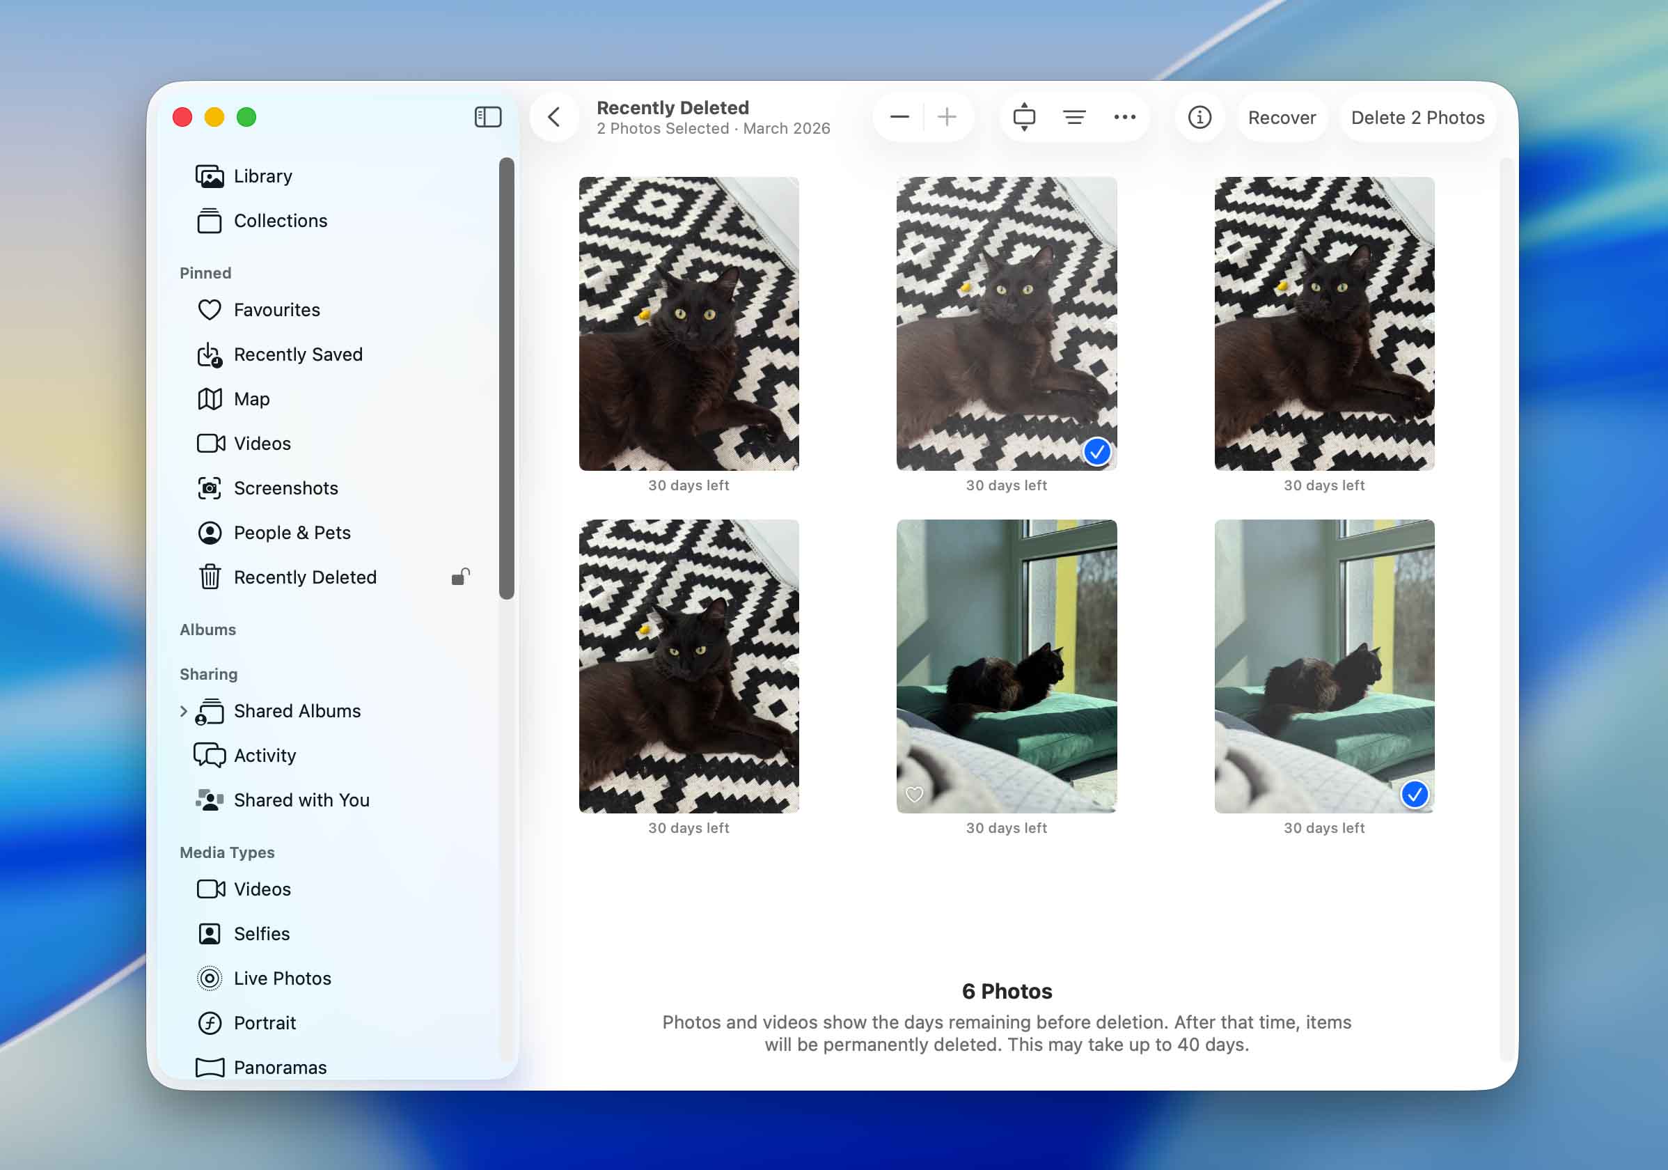The width and height of the screenshot is (1668, 1170).
Task: Select the top-left cat on rug photo
Action: tap(689, 324)
